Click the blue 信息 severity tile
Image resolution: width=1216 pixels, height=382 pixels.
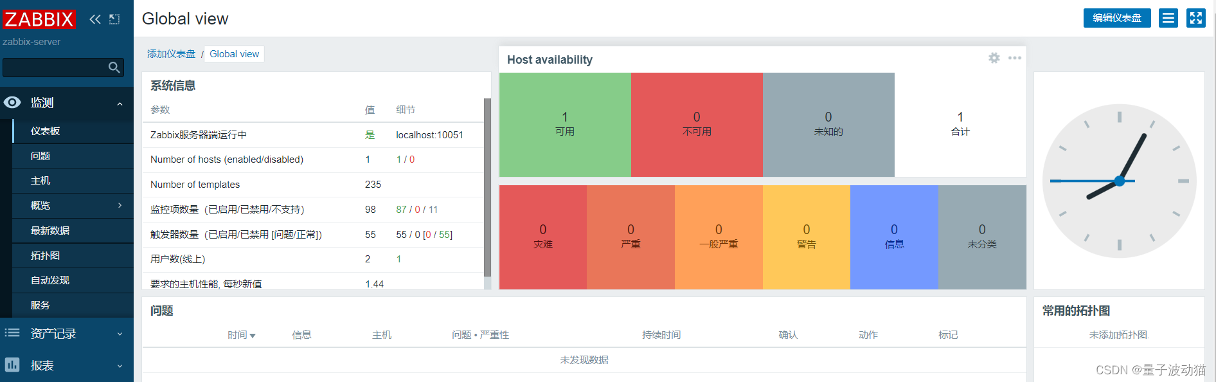click(894, 237)
